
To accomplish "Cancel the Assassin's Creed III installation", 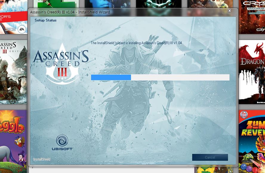I will [210, 157].
